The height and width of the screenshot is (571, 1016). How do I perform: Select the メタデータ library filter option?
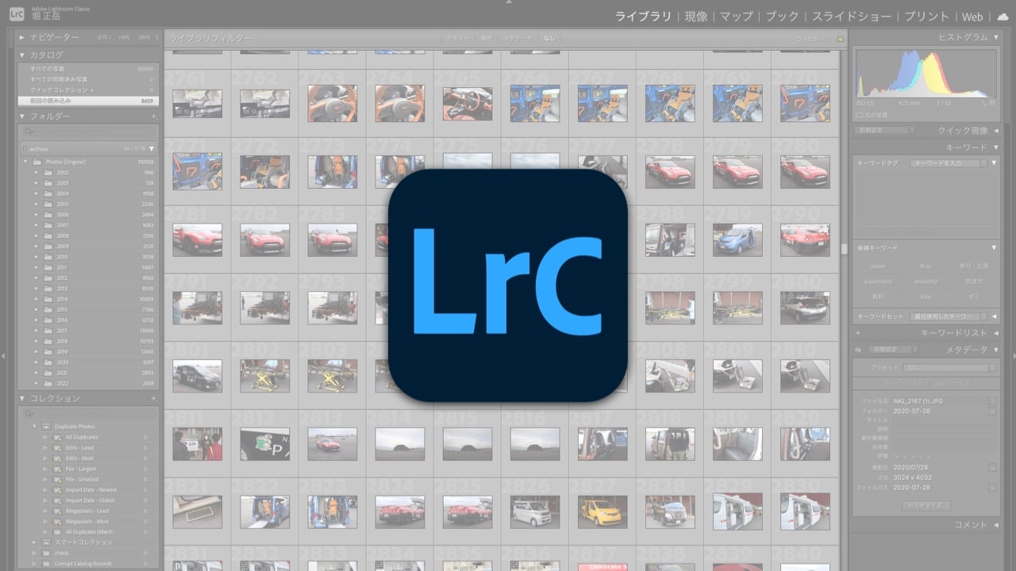518,38
